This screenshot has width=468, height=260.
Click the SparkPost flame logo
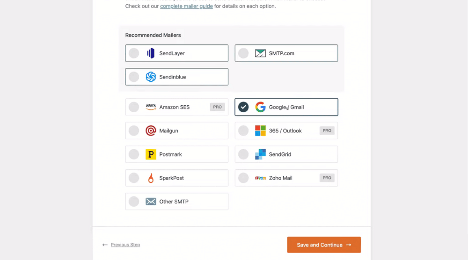[151, 178]
